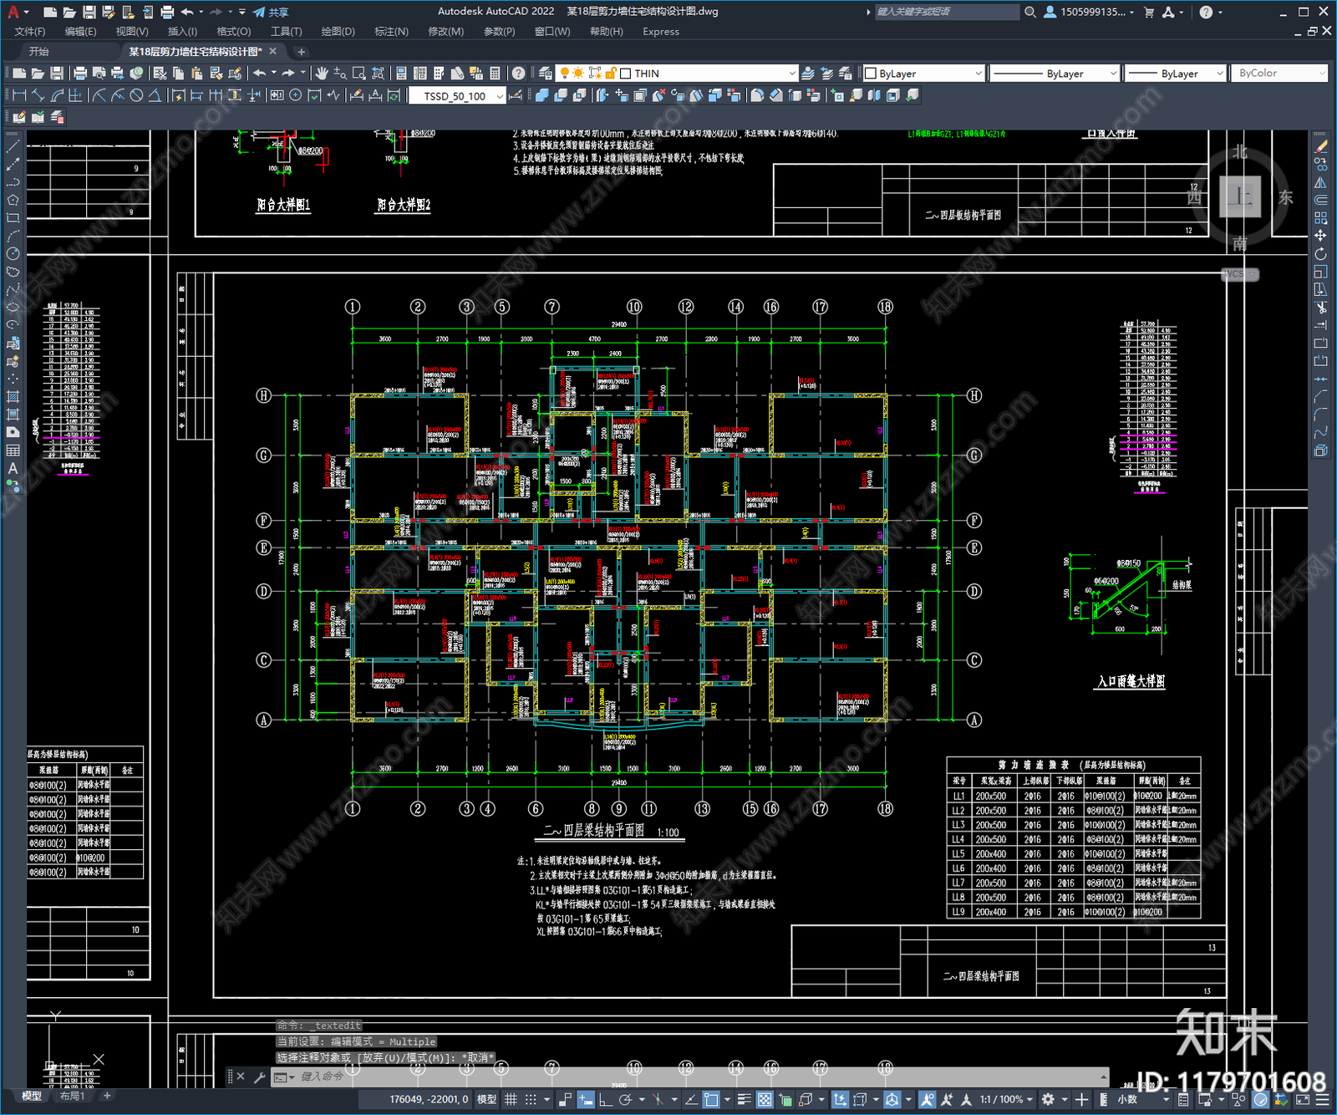
Task: Toggle grid display in status bar
Action: tap(511, 1099)
